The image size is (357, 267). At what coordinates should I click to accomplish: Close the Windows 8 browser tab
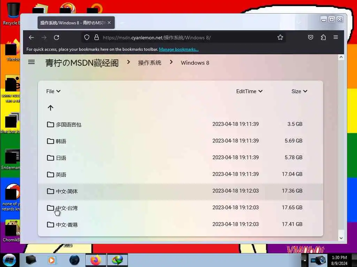(x=109, y=23)
